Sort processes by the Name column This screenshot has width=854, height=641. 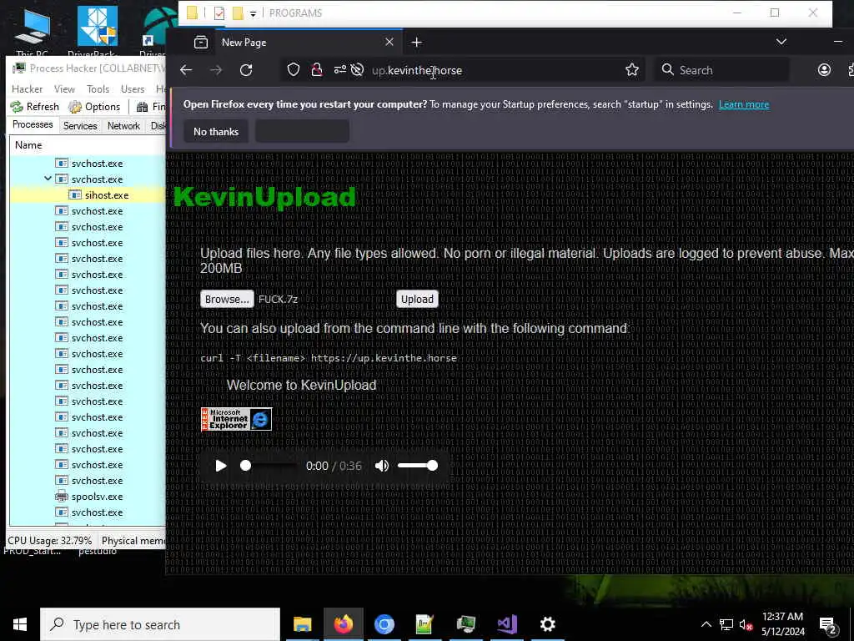(x=87, y=145)
